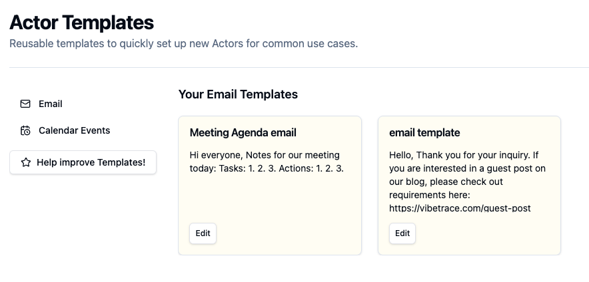This screenshot has height=282, width=589.
Task: Open Edit for the "email template" card
Action: [402, 233]
